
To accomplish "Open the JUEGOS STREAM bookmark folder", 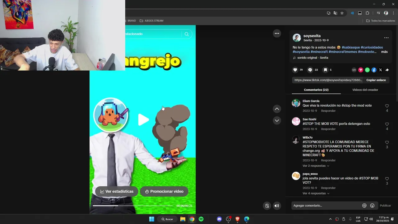I will pos(151,21).
